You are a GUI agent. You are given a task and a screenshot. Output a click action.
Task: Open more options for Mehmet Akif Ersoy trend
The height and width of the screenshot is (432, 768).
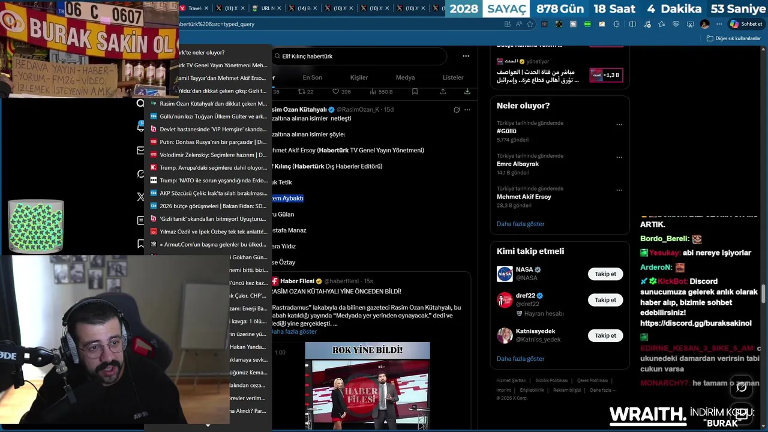619,190
